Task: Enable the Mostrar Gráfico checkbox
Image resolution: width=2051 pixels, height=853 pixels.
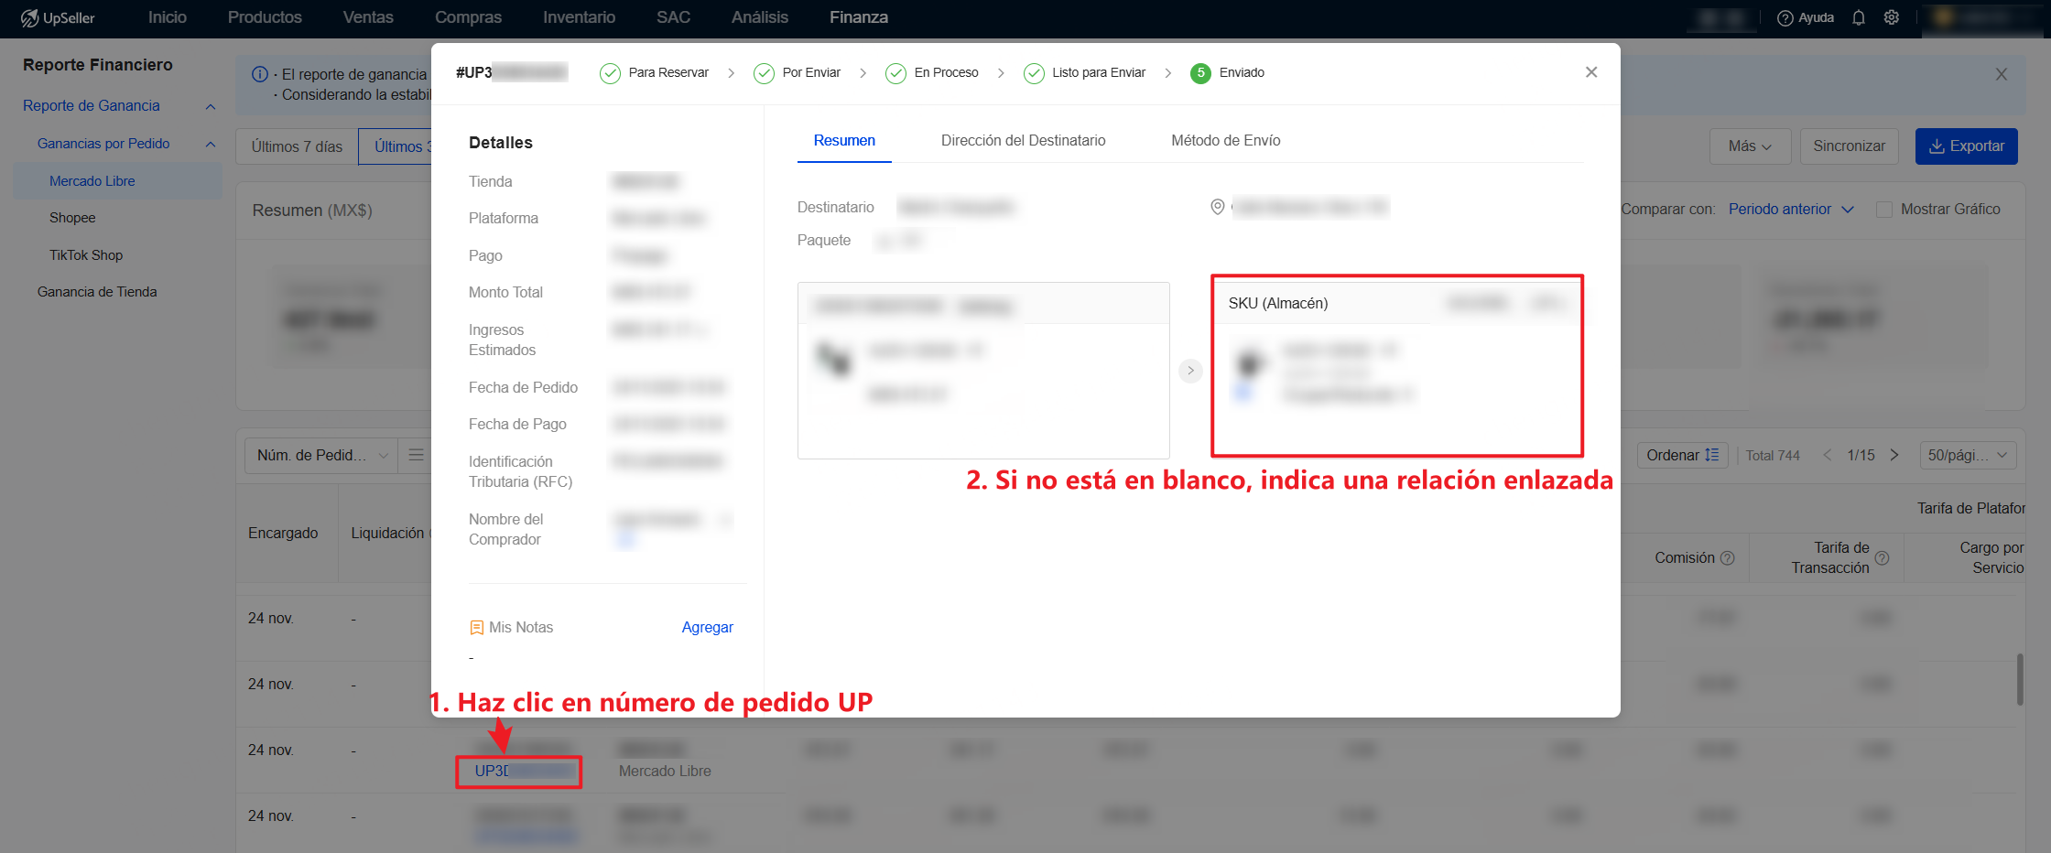Action: 1885,209
